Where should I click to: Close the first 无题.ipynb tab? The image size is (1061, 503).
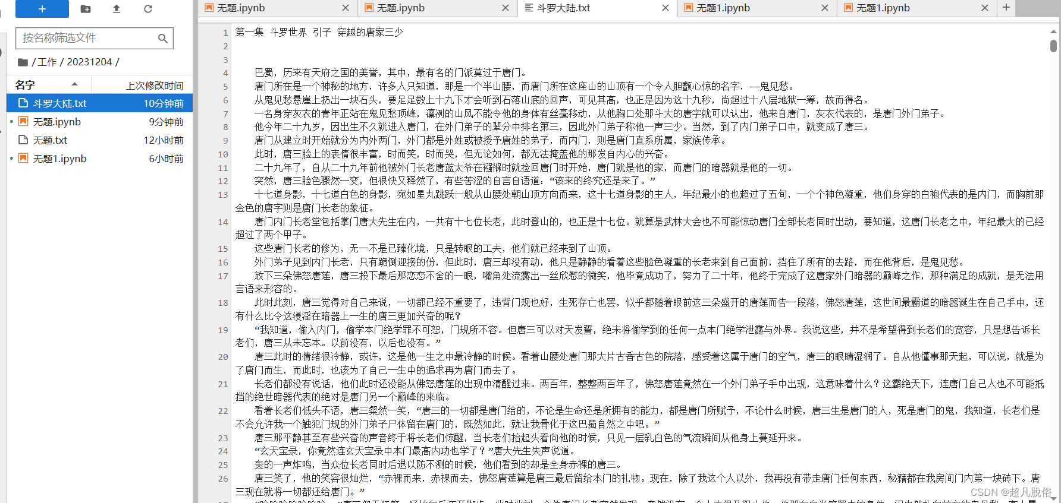tap(346, 8)
